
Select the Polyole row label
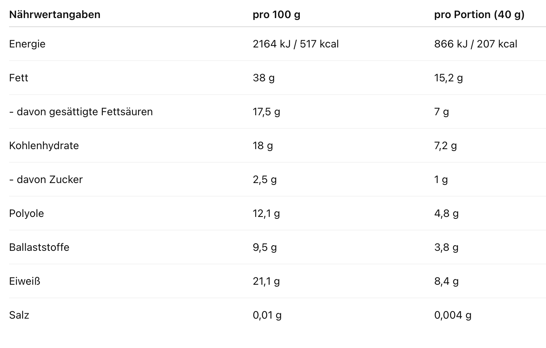pos(26,214)
